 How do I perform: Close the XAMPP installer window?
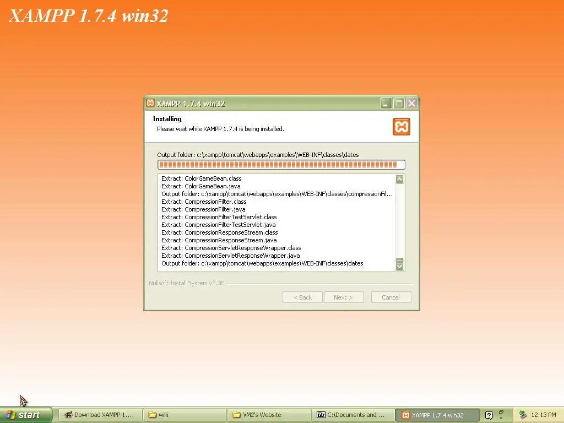tap(412, 104)
